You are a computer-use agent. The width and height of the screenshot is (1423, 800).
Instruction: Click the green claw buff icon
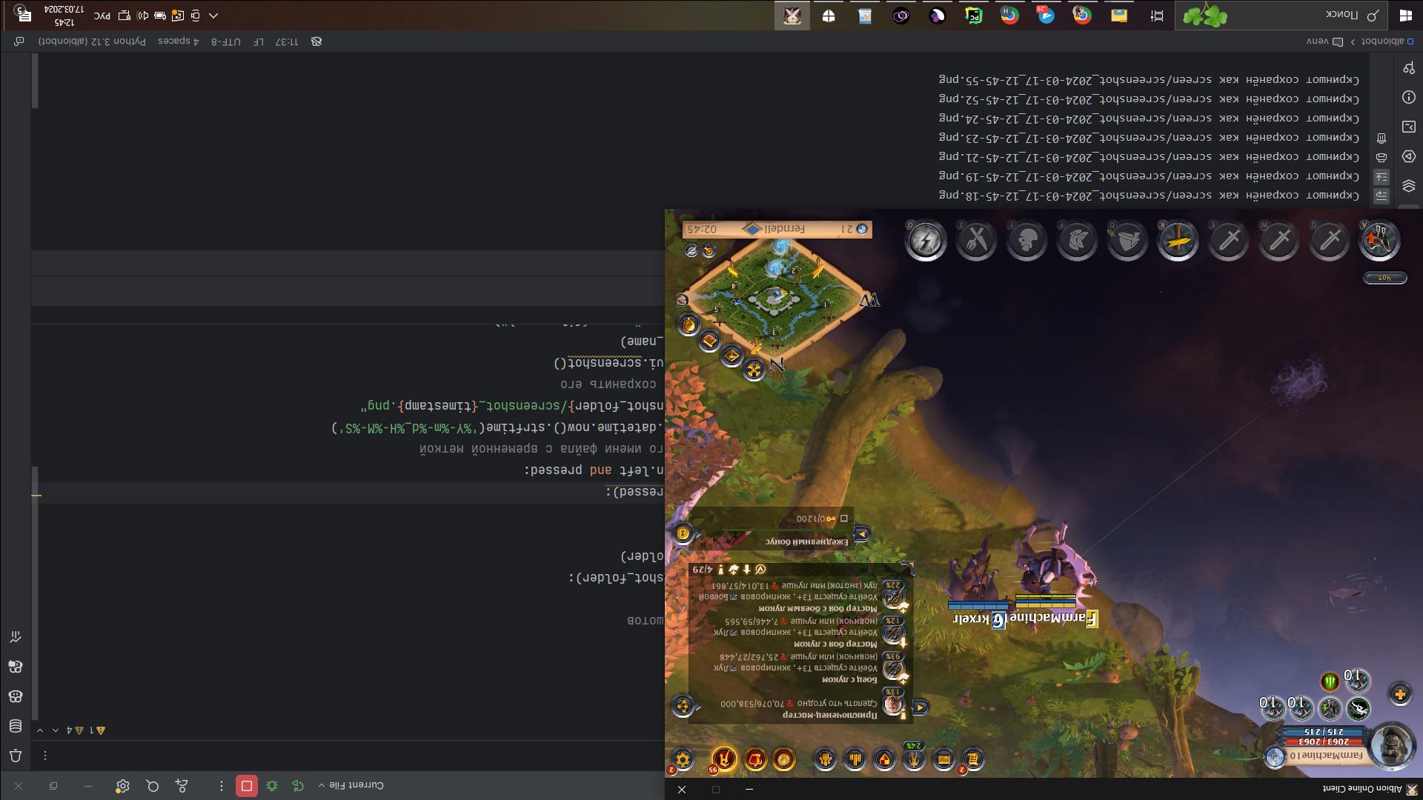tap(1330, 680)
